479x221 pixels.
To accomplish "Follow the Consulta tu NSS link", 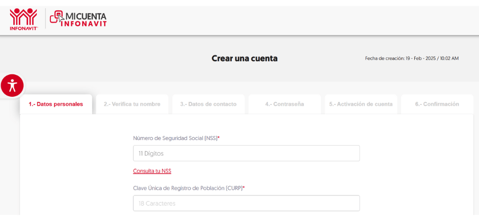I will [x=152, y=171].
